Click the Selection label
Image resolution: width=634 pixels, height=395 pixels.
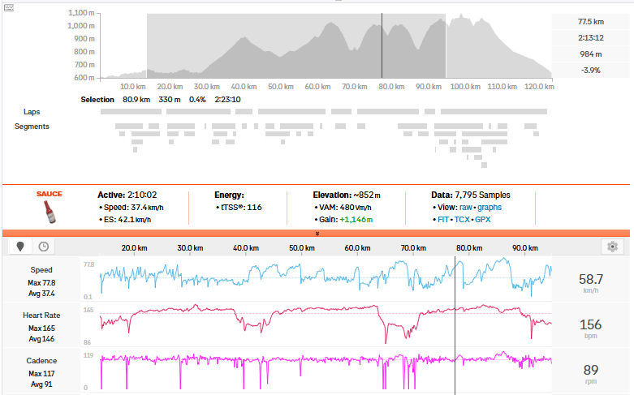pos(97,99)
